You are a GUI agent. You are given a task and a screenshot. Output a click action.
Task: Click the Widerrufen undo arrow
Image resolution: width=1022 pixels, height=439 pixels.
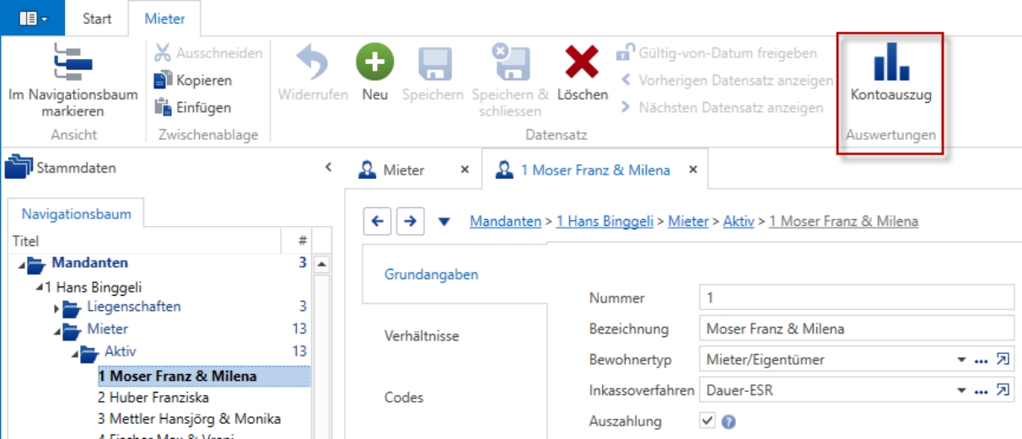tap(313, 63)
